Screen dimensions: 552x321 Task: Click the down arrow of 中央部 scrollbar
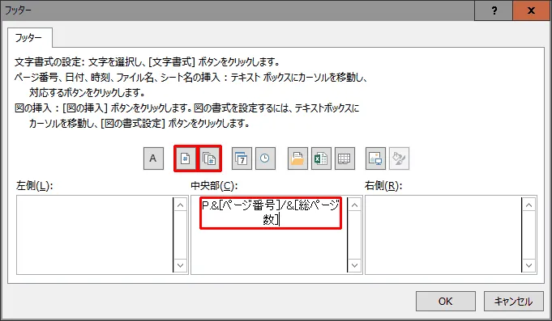pos(354,265)
